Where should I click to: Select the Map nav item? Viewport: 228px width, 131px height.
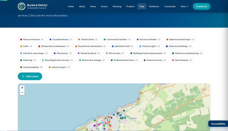(x=142, y=6)
